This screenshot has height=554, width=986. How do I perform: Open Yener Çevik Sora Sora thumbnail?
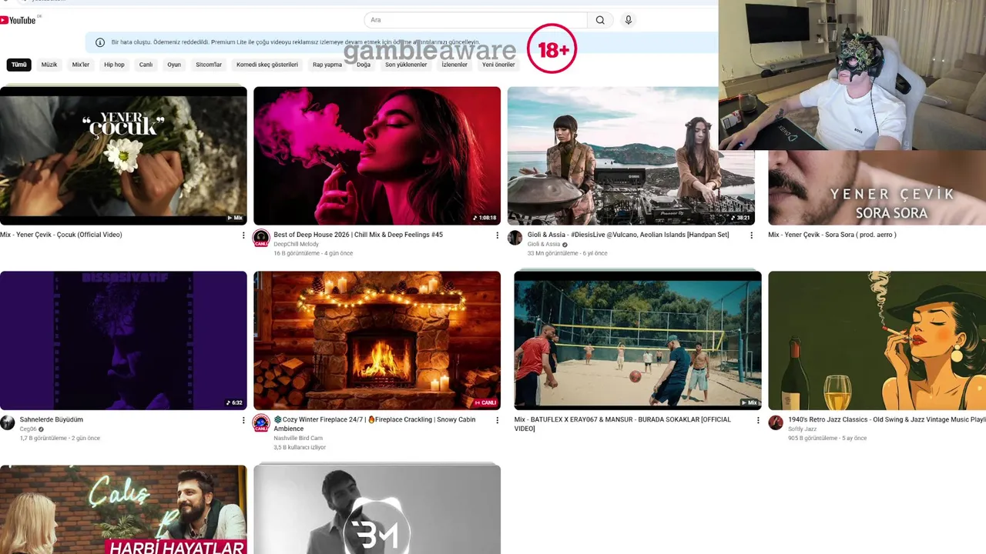tap(877, 187)
